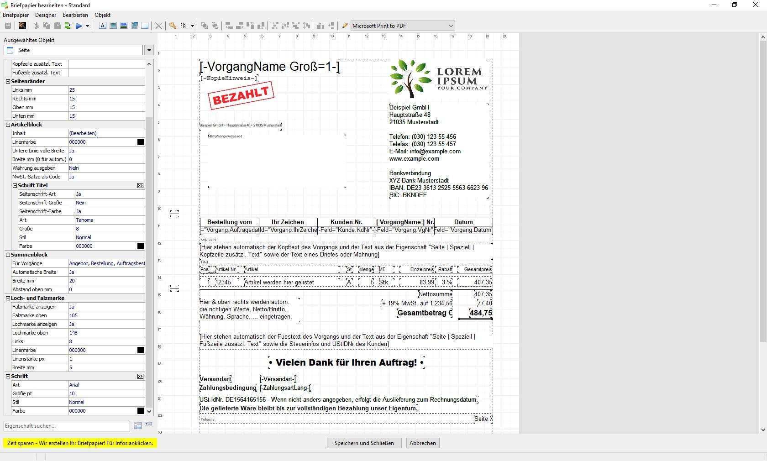Click the small icon right of search field
767x461 pixels.
(x=148, y=424)
